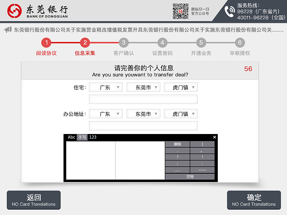
Task: Tap the exclamation mark key
Action: tap(202, 157)
